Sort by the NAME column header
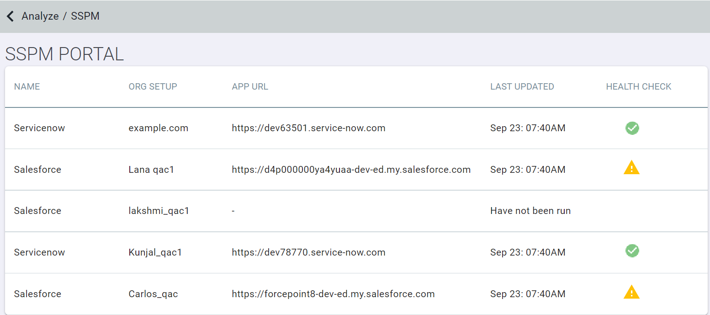Screen dimensions: 710x315 pos(27,87)
